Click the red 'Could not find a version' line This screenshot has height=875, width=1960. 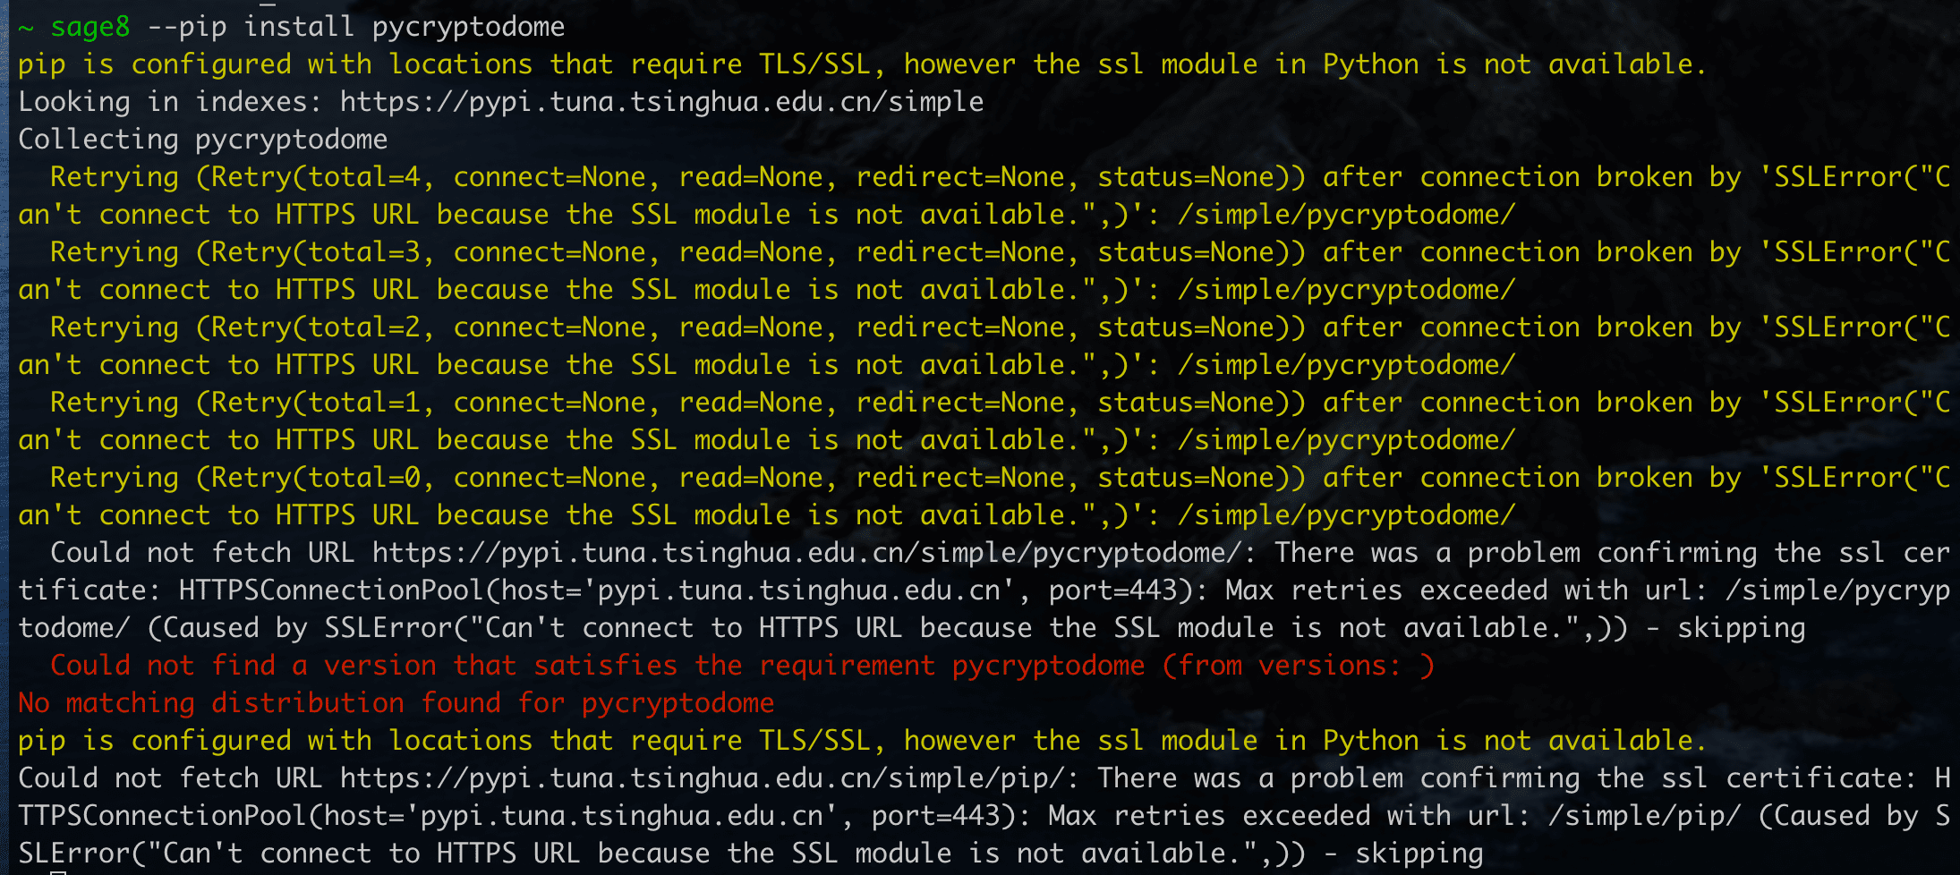click(742, 666)
